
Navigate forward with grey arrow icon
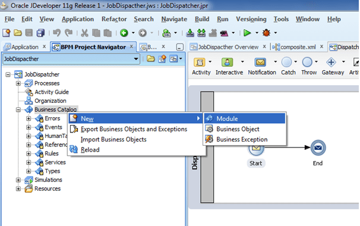[143, 33]
